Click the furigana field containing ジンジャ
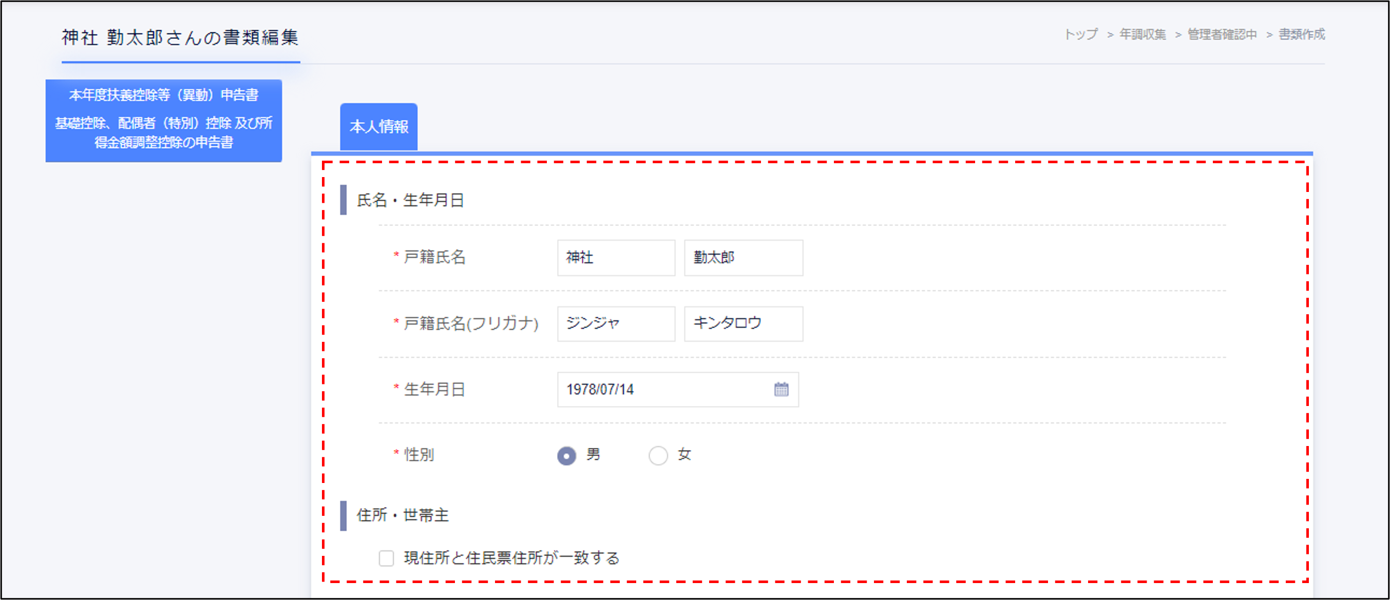Screen dimensions: 1390x600 click(x=616, y=324)
